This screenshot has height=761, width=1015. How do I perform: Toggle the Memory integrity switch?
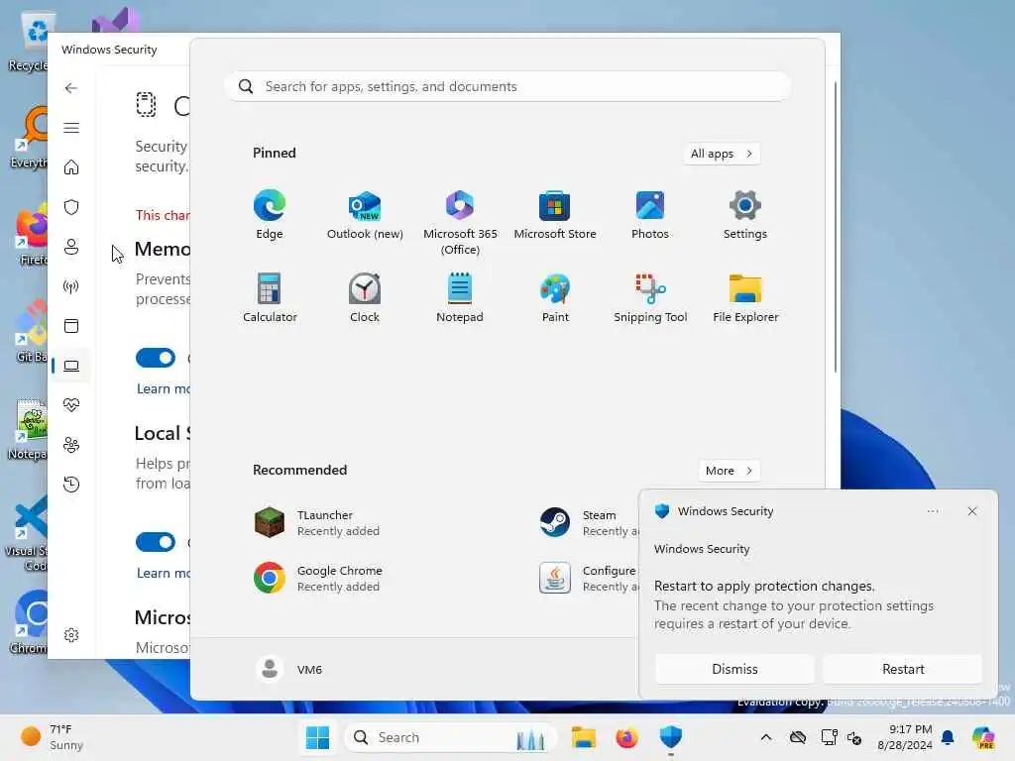[156, 357]
